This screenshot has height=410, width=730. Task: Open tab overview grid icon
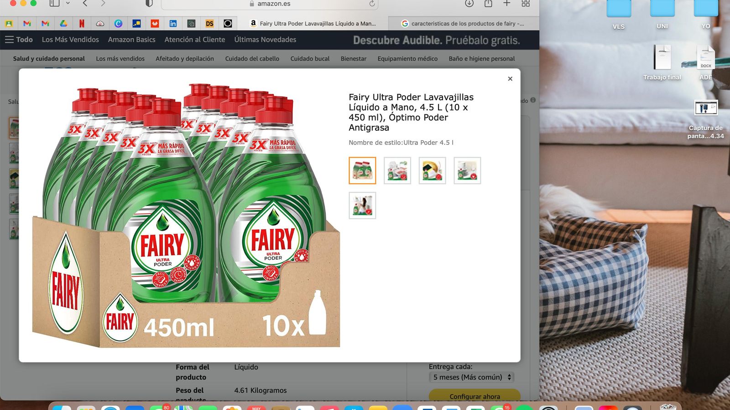[526, 4]
